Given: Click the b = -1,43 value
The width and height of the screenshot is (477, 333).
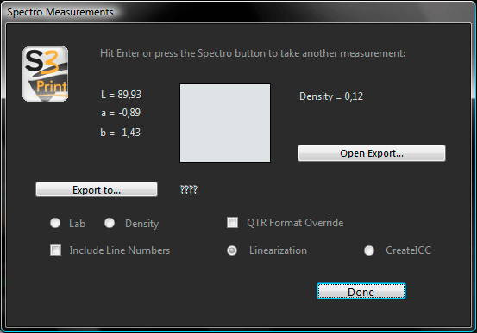Looking at the screenshot, I should tap(121, 133).
